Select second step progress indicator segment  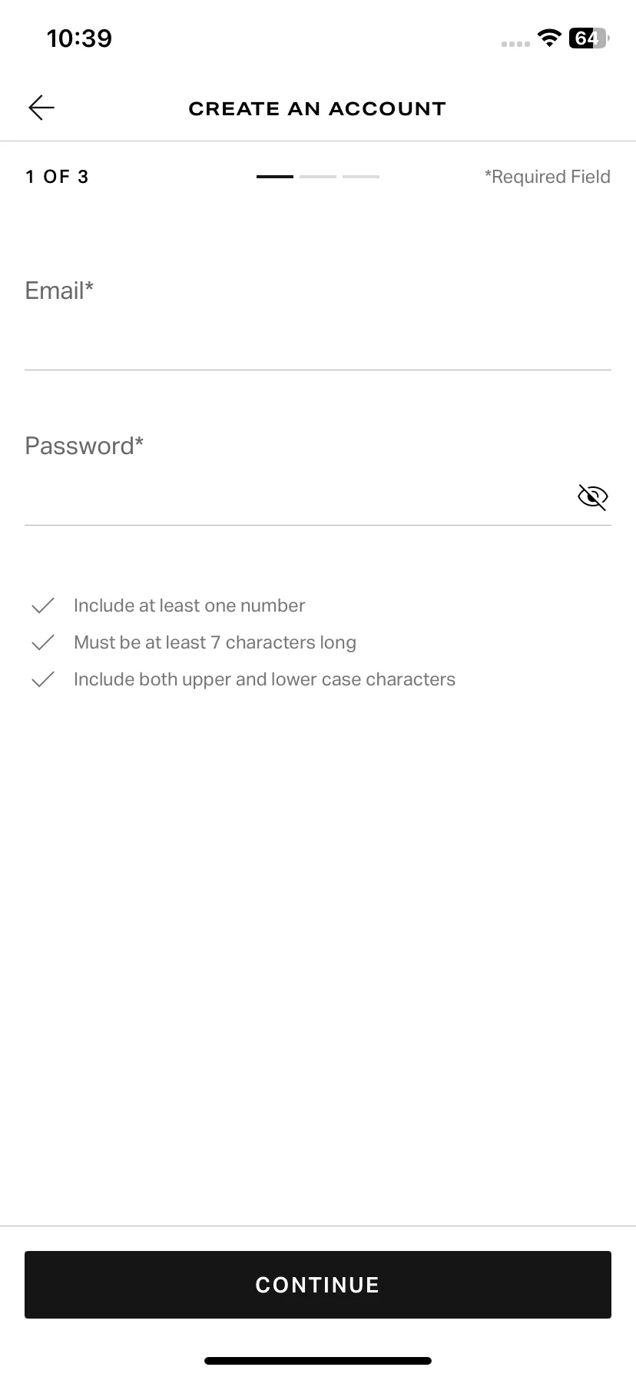click(x=318, y=177)
